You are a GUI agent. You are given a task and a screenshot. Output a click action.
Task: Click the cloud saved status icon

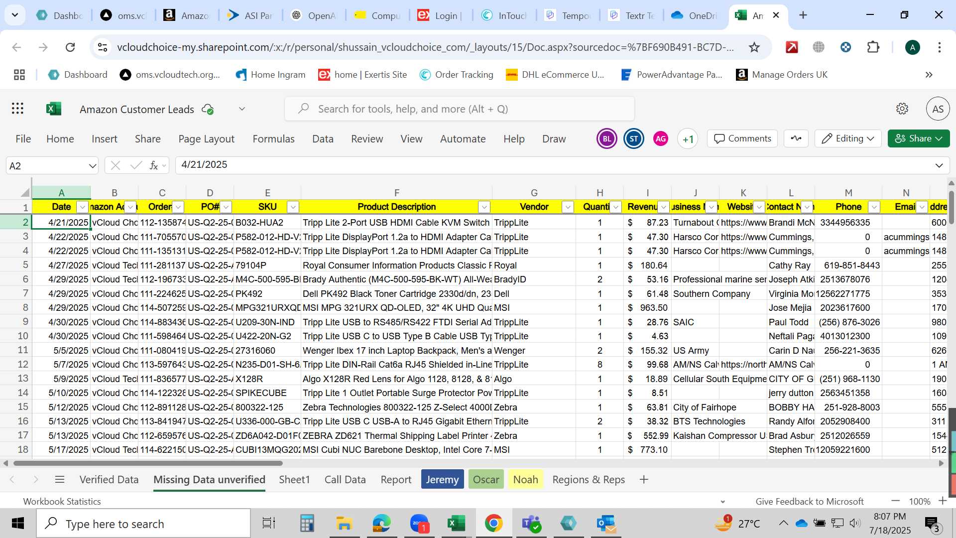[x=208, y=109]
